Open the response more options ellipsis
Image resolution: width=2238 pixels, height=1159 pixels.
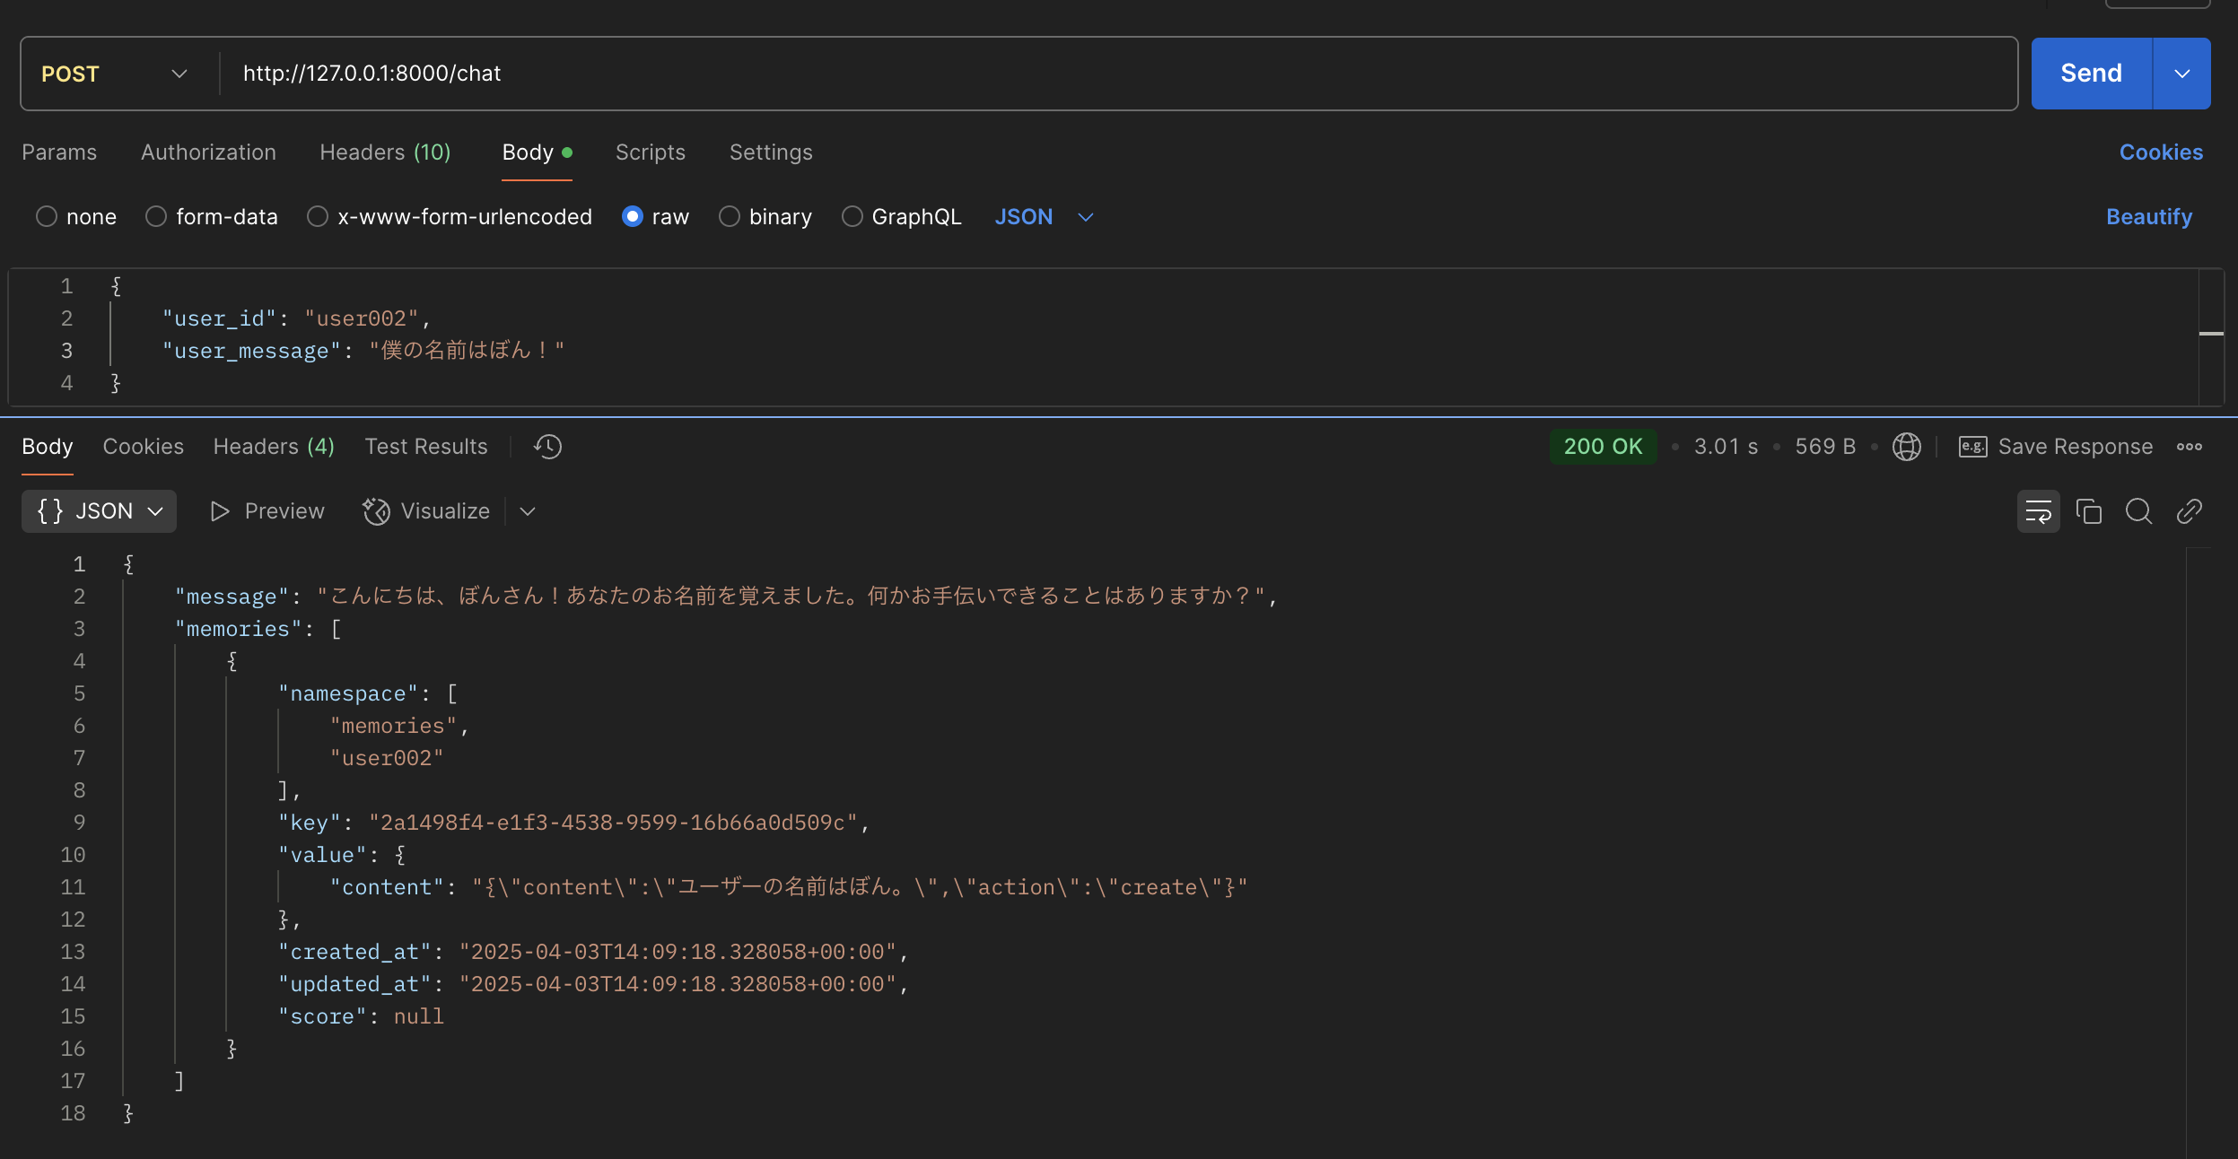tap(2189, 447)
